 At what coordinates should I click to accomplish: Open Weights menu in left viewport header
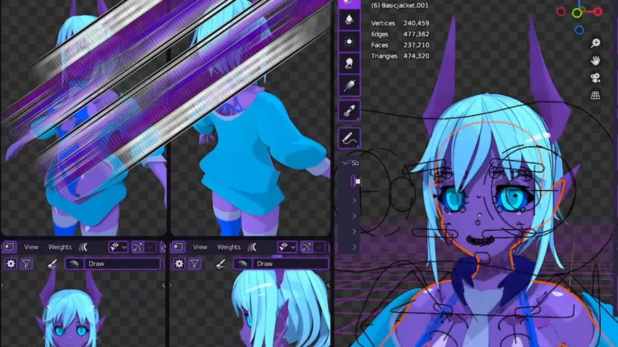(x=60, y=247)
